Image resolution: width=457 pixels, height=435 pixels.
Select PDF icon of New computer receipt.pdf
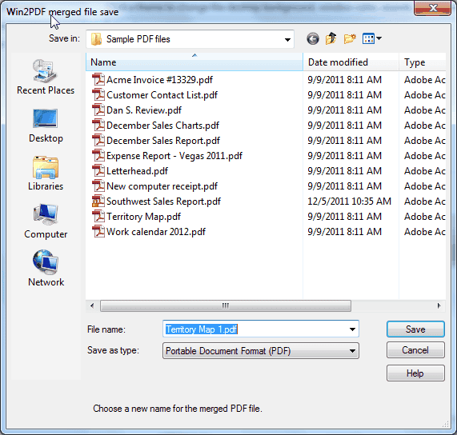pos(98,186)
